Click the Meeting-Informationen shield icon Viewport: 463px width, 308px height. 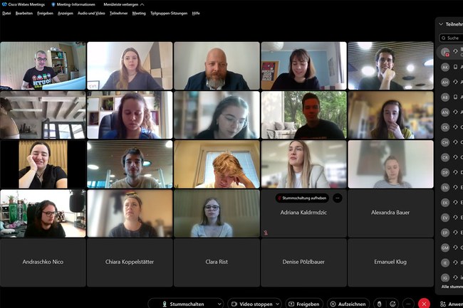(x=54, y=4)
